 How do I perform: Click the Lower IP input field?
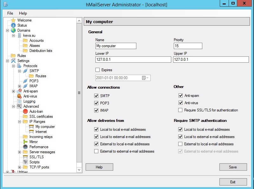coord(133,60)
